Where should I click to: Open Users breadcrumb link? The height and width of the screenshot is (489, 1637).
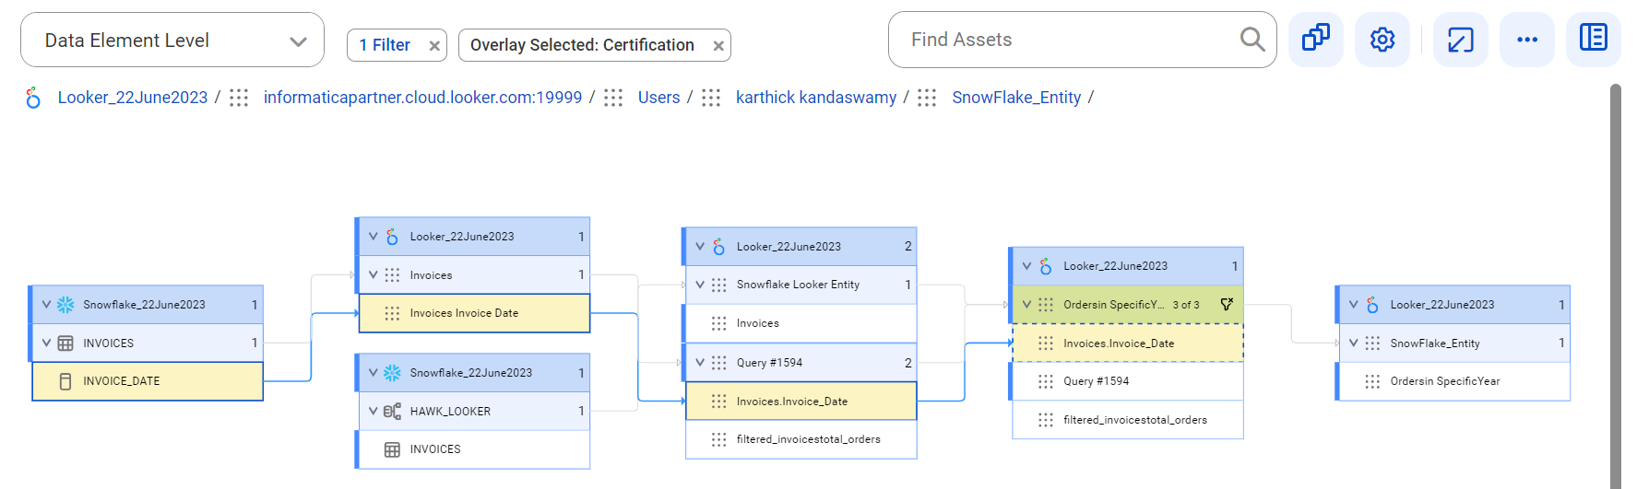pos(659,98)
